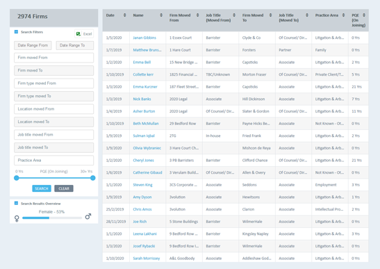Sort by Firm Moved From arrows
The width and height of the screenshot is (380, 269).
197,15
